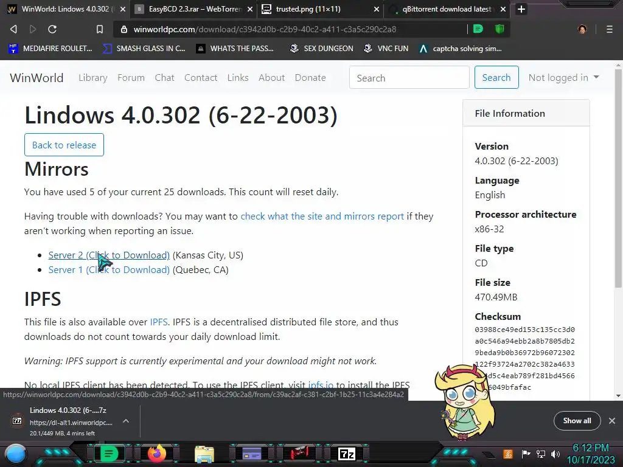Click the Show all downloads button
The width and height of the screenshot is (623, 467).
click(577, 421)
